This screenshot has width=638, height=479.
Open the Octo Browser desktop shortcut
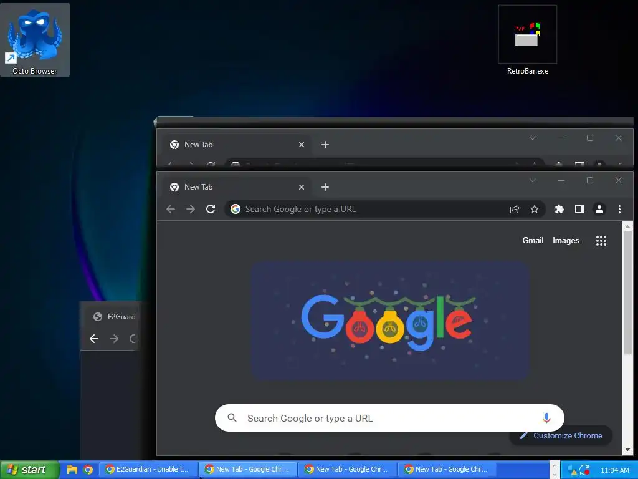point(35,39)
